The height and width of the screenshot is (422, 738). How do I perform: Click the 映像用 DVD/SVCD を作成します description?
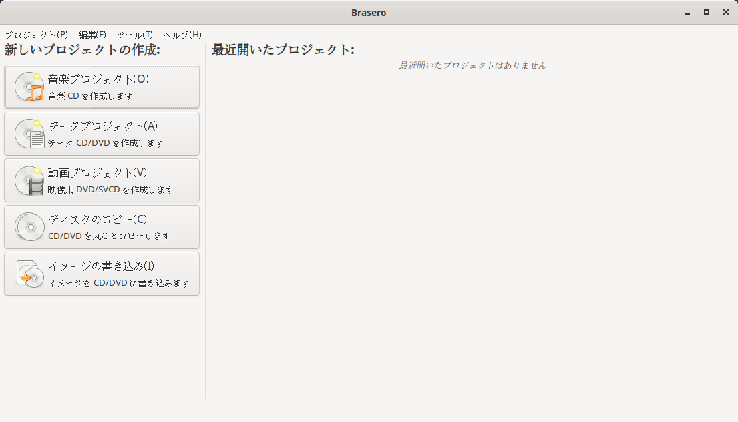point(110,190)
